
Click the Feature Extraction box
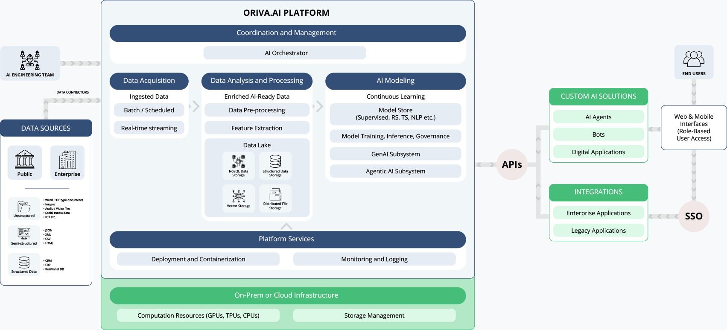(257, 128)
